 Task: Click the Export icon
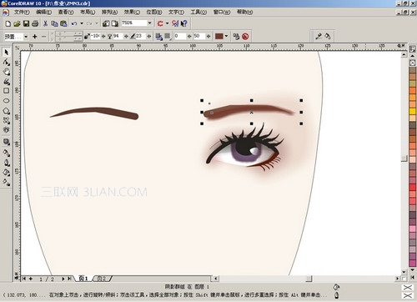(x=115, y=23)
